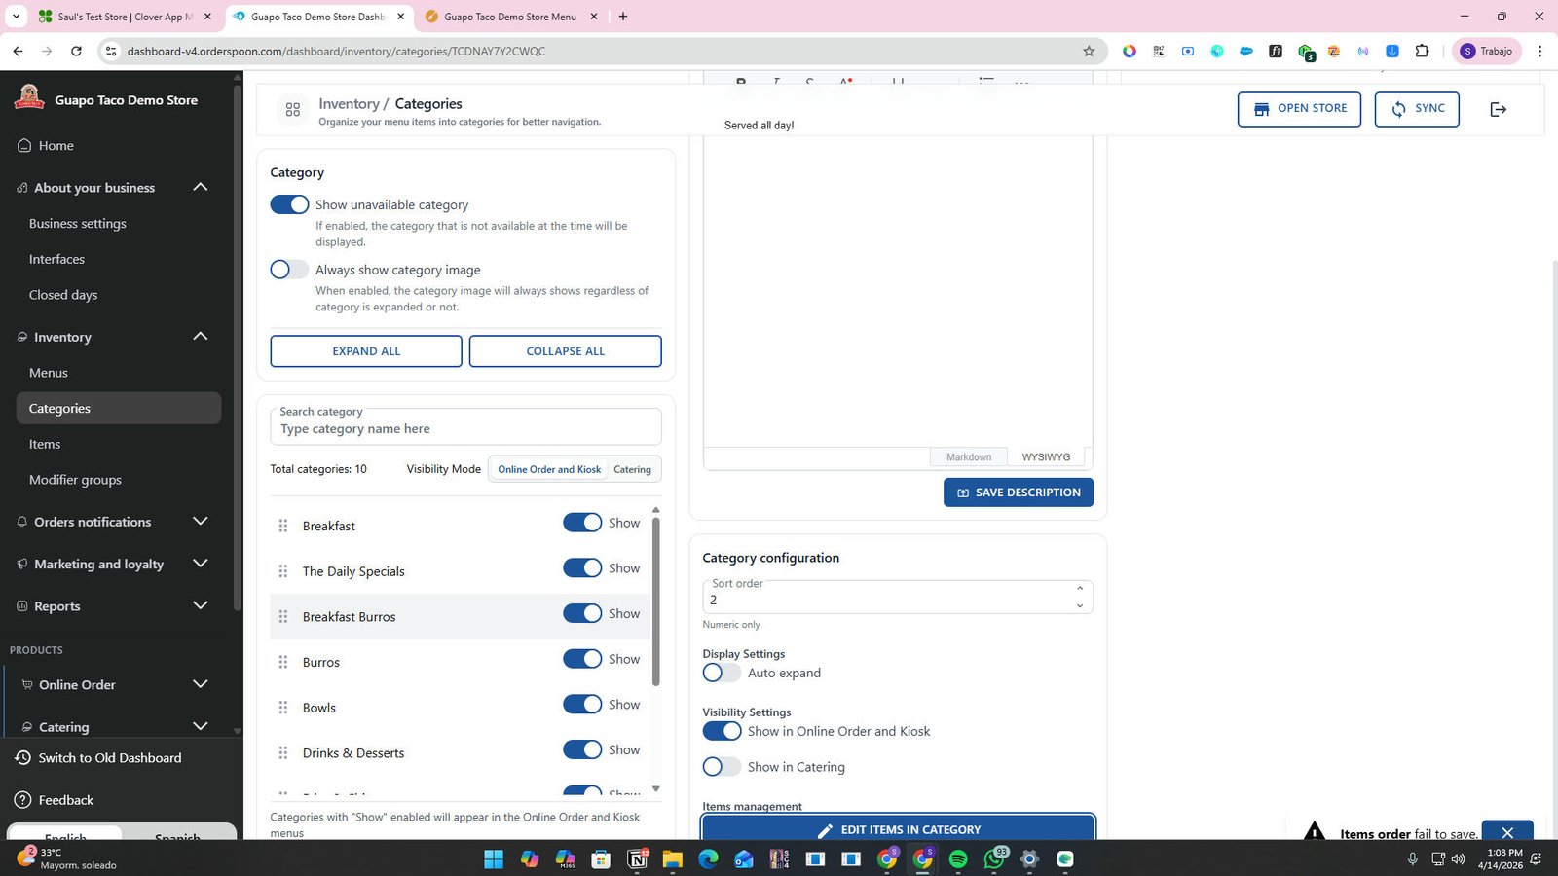Expand the Reports sidebar section

[201, 605]
